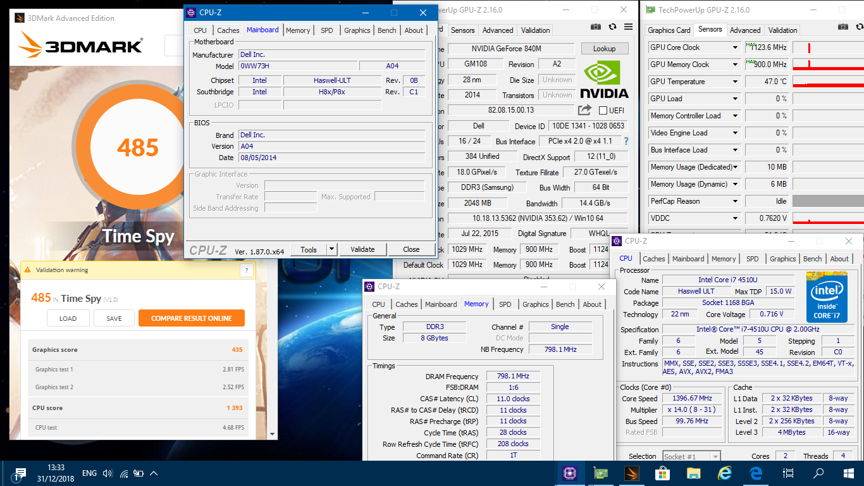Open the Tools dropdown arrow in CPU-Z
864x486 pixels.
332,249
